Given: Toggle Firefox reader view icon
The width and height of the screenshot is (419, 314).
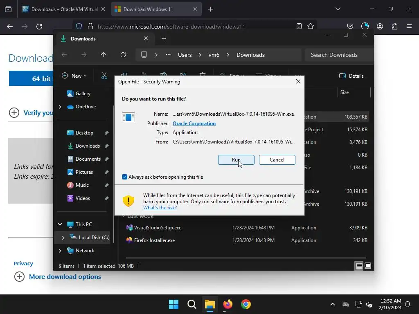Looking at the screenshot, I should tap(299, 26).
